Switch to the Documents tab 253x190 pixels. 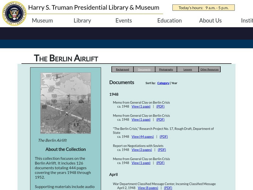(144, 69)
